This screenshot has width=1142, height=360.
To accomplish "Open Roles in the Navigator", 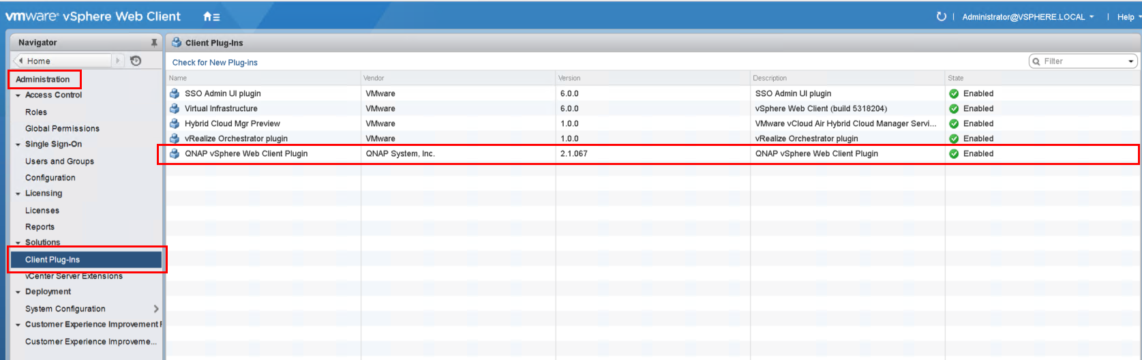I will (x=36, y=112).
